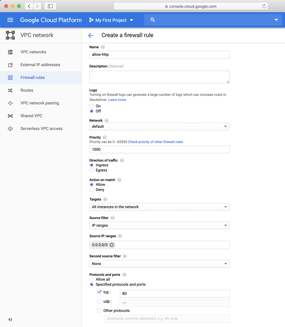Enable the udp protocol checkbox
Viewport: 285px width, 327px height.
pyautogui.click(x=99, y=301)
